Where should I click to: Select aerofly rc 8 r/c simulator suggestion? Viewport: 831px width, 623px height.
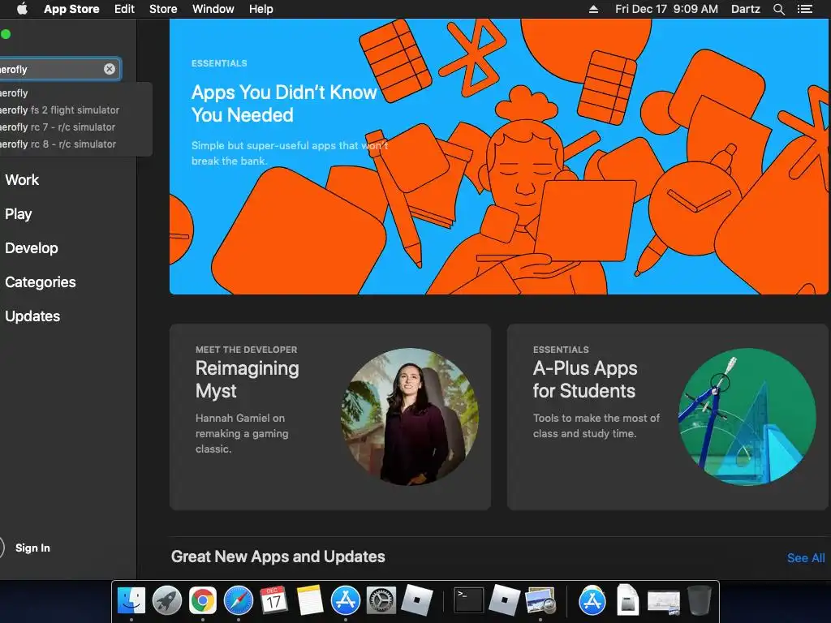pyautogui.click(x=58, y=144)
